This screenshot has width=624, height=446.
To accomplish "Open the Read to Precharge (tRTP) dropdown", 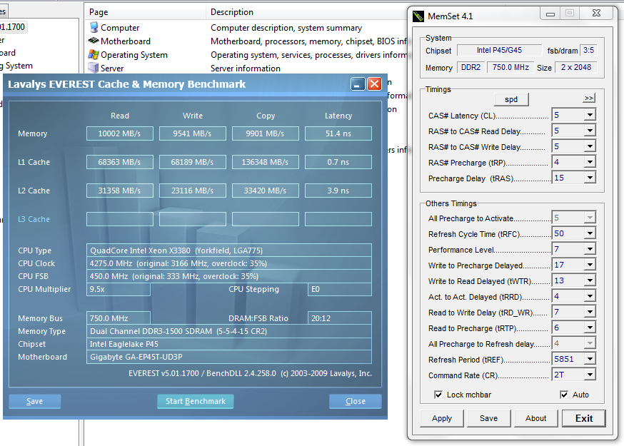I will point(590,328).
